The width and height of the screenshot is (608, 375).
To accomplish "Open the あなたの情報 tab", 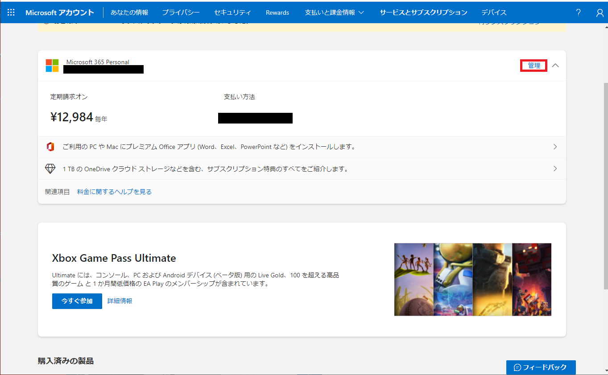I will [x=129, y=12].
